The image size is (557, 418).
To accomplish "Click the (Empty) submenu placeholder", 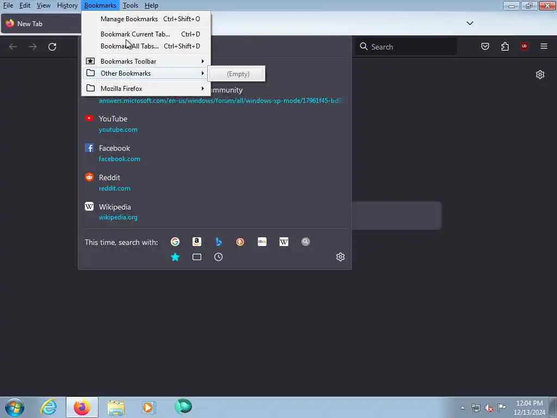I will (x=238, y=74).
